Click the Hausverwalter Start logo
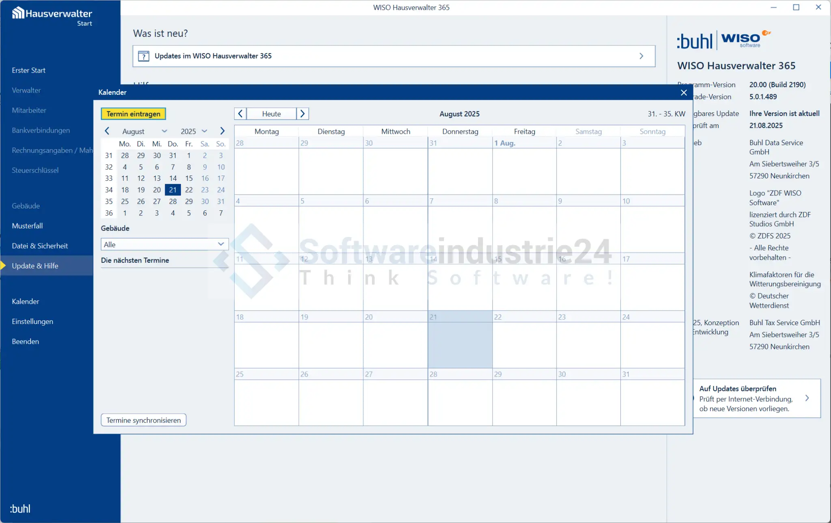Screen dimensions: 831x523 click(52, 16)
